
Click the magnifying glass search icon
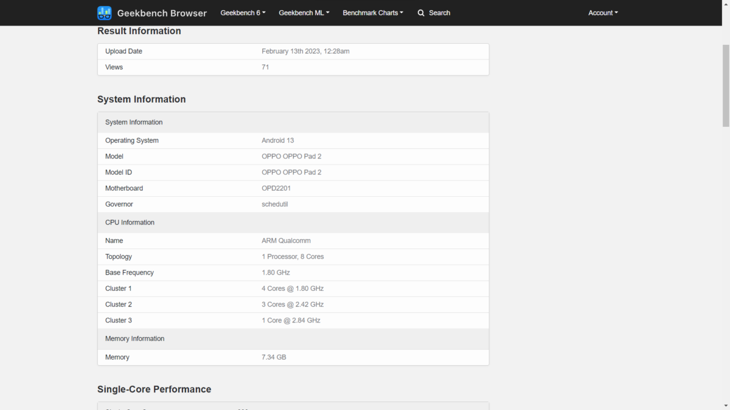421,13
